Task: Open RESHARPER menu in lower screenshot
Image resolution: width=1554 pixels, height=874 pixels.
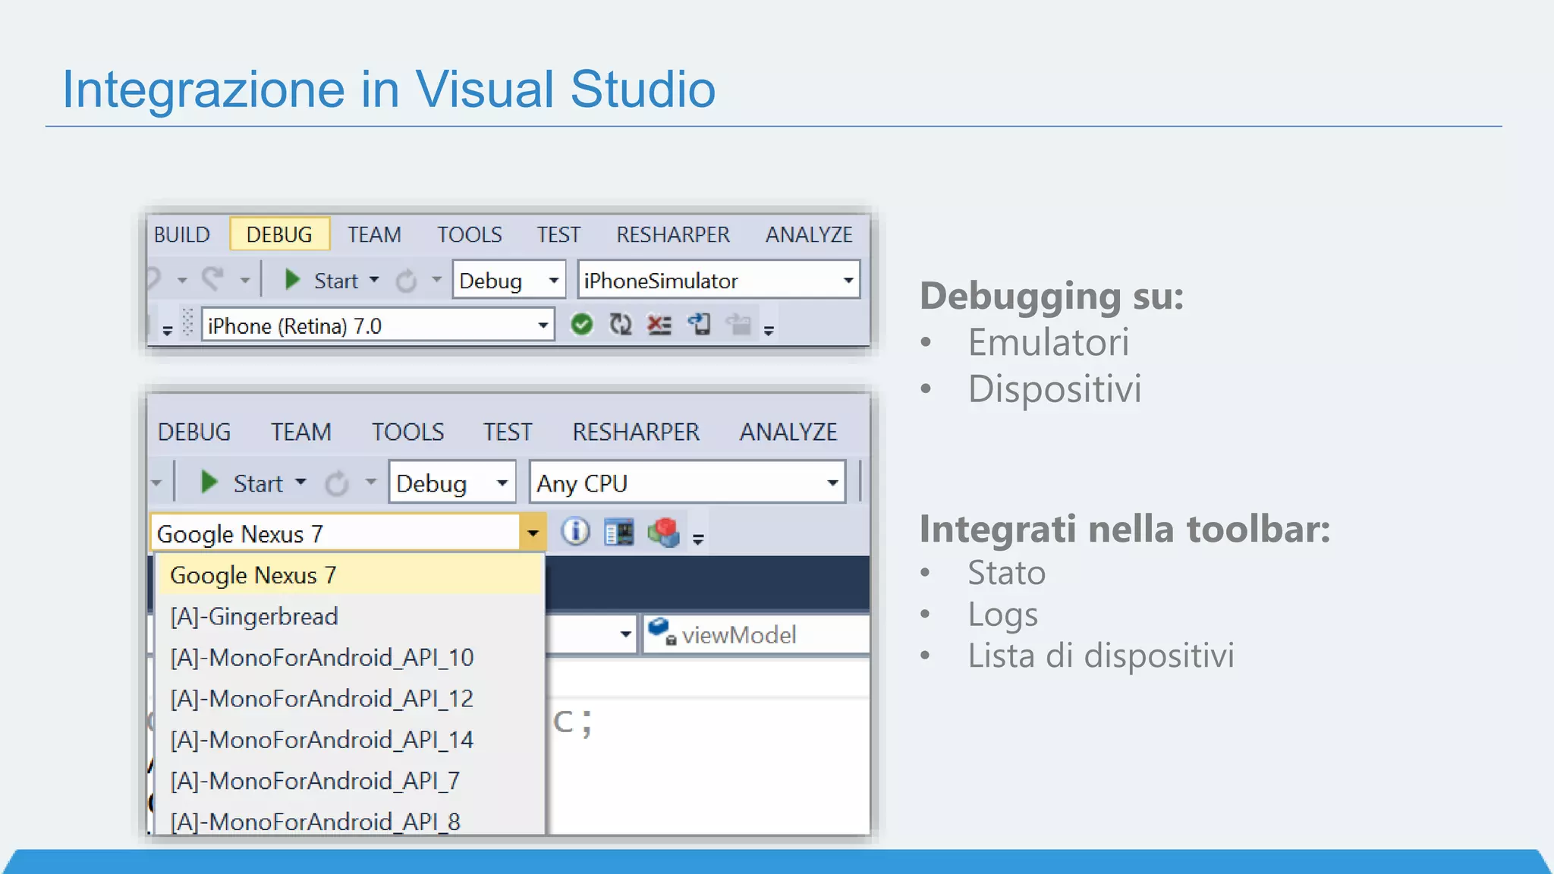Action: (636, 432)
